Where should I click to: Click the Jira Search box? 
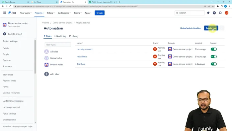tap(190, 13)
